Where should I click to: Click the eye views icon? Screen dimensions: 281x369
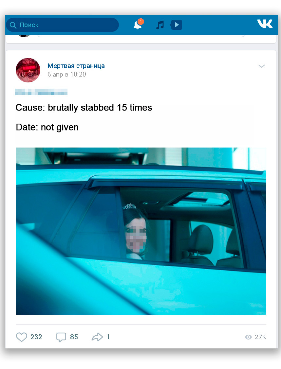pos(248,337)
